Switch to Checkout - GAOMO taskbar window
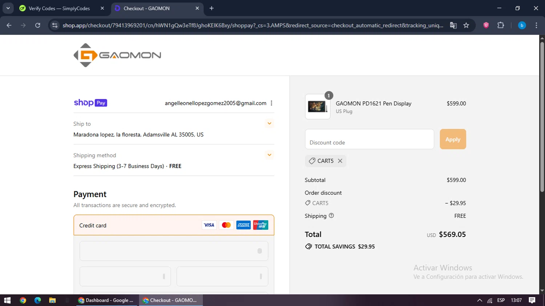Screen dimensions: 545x306 171,300
